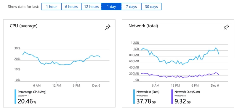Viewport: 237px width, 111px height.
Task: Click the Network (total) chart title
Action: tap(143, 26)
